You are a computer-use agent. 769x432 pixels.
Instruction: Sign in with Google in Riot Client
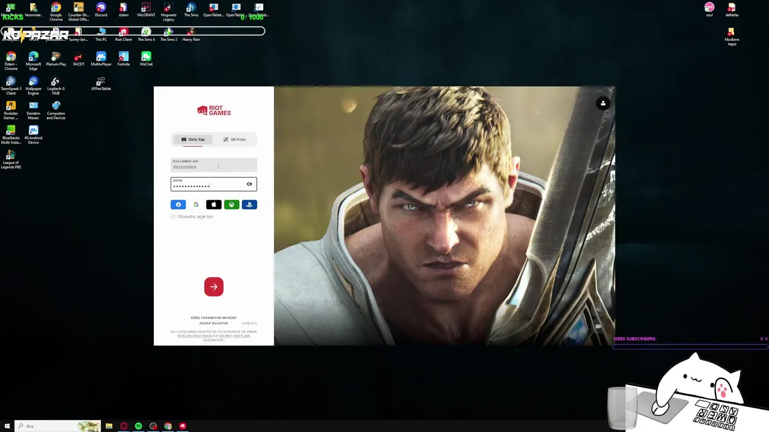click(x=196, y=205)
